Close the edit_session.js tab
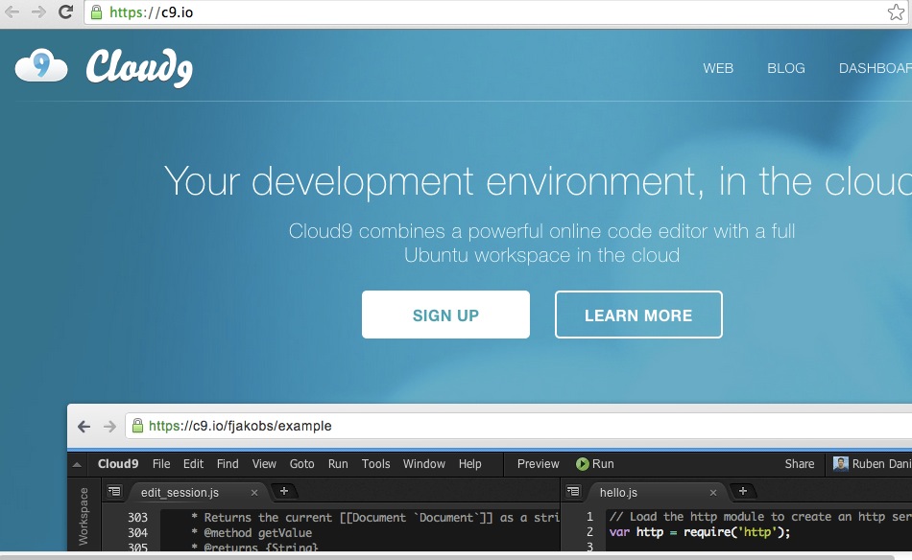912x560 pixels. point(254,493)
